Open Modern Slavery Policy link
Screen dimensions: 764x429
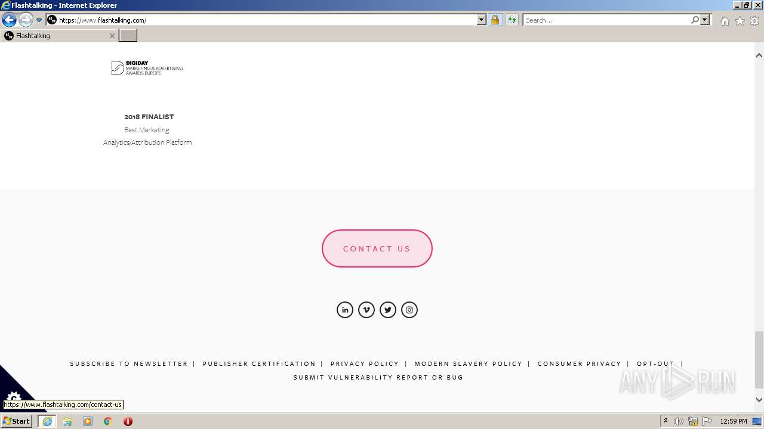pyautogui.click(x=469, y=363)
